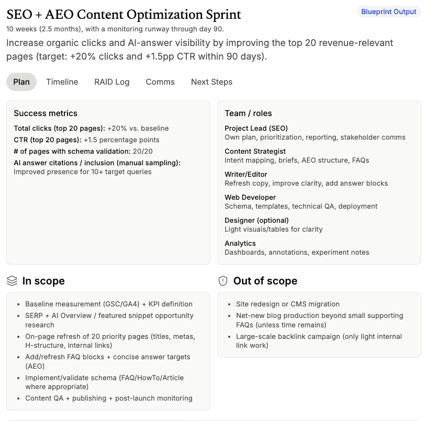Click the Total clicks metric line
The width and height of the screenshot is (426, 421).
click(91, 128)
